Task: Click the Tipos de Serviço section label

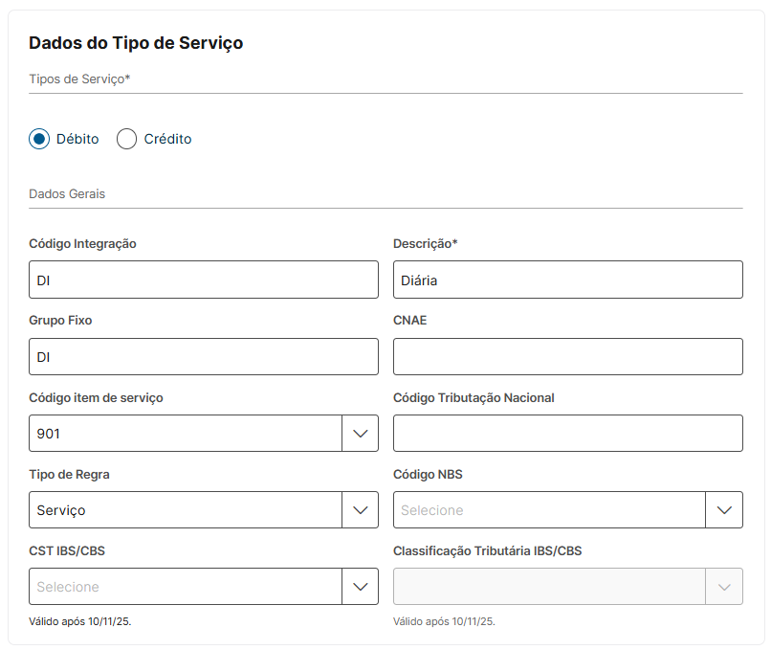Action: pos(79,78)
